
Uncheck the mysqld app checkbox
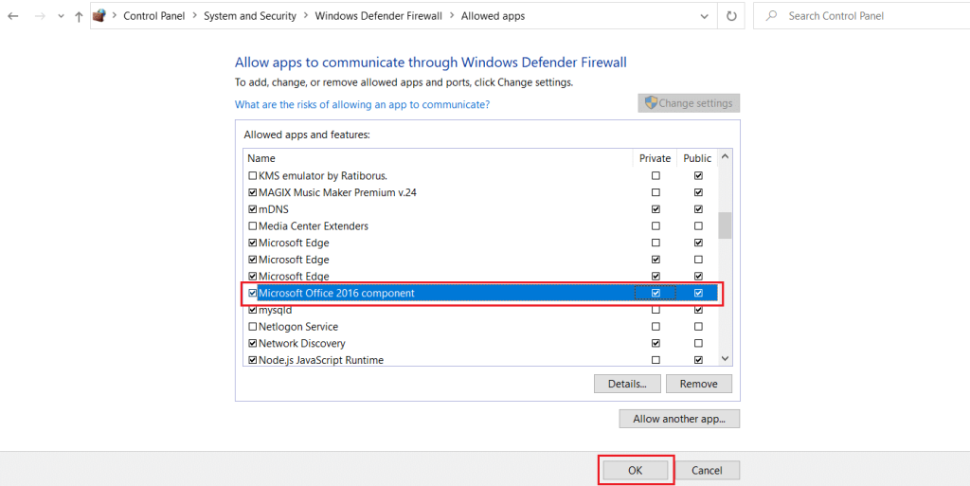[252, 310]
